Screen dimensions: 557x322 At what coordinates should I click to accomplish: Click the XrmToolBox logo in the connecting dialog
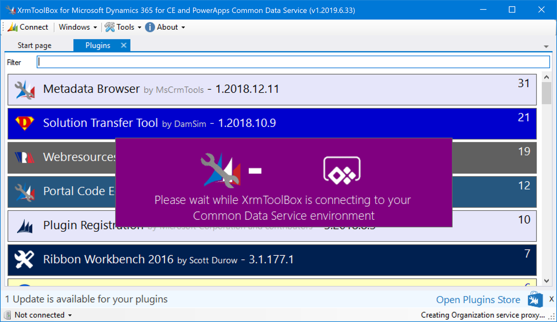pos(220,170)
